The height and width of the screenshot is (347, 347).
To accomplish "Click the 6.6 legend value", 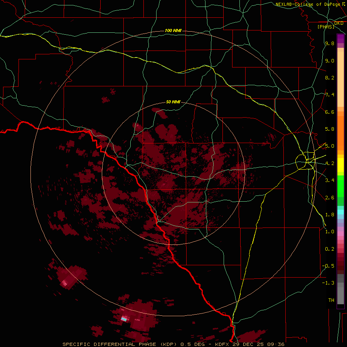I will pos(330,112).
